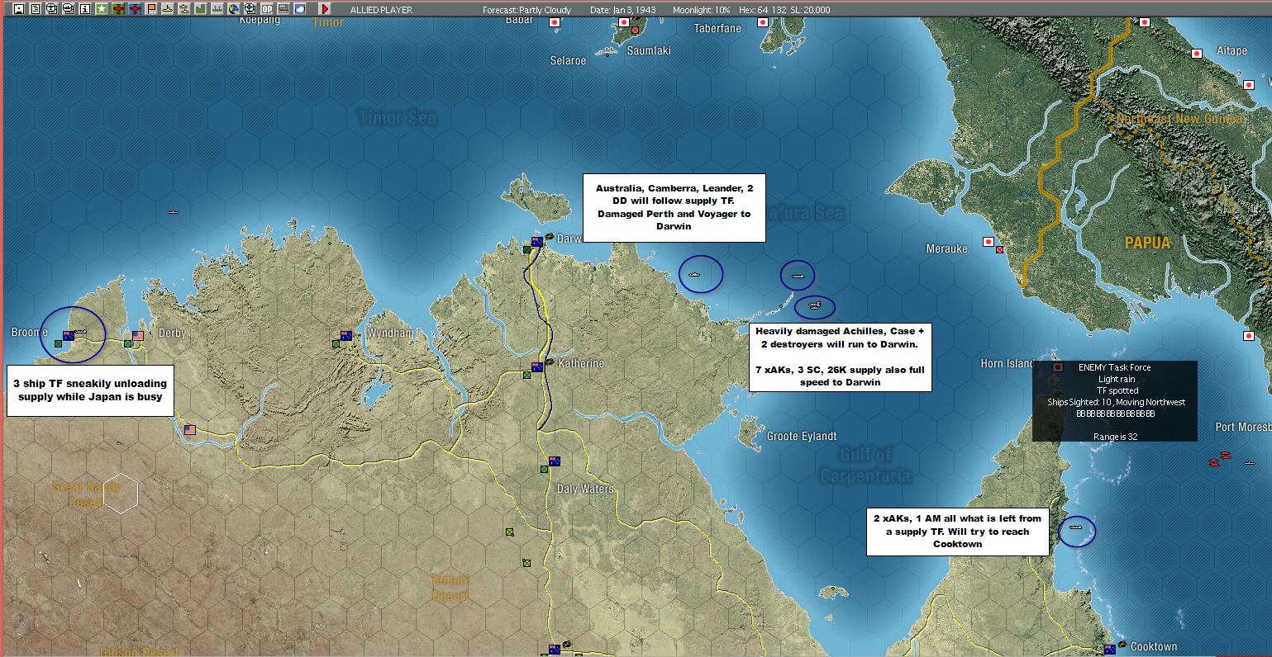
Task: Select the Japanese flag base at Babar
Action: [x=555, y=22]
